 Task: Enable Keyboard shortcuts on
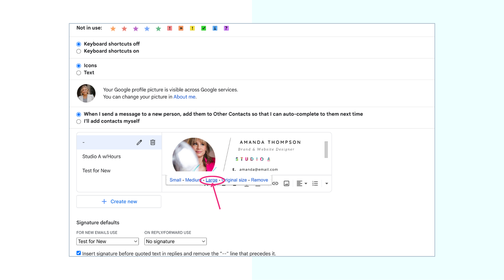pyautogui.click(x=79, y=51)
